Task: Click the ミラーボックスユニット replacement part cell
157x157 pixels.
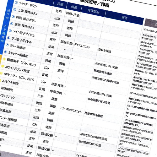Action: [71, 110]
